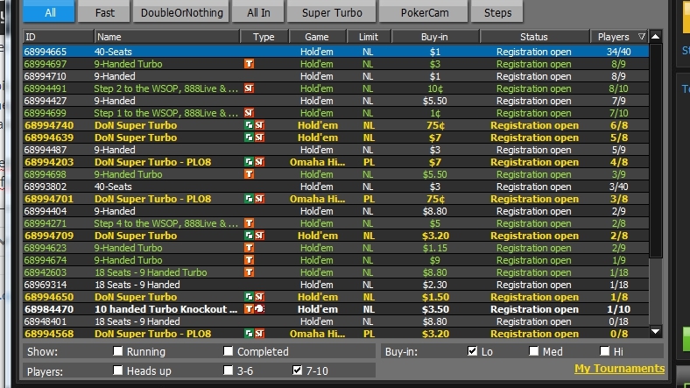Select tournament 68969314 18 Seats $2.30 row

335,285
